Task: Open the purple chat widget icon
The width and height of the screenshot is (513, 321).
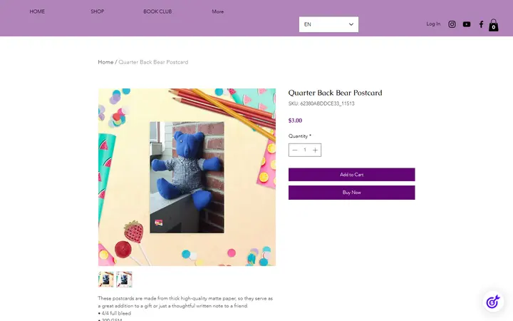Action: (x=493, y=301)
